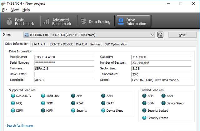Click the Serial Number field
This screenshot has width=200, height=131.
coord(64,63)
